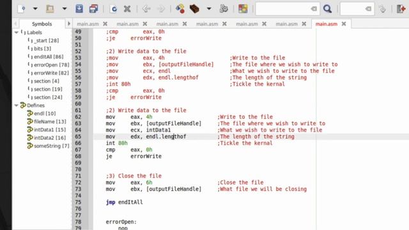Create a new file with New icon
409x230 pixels.
[22, 9]
